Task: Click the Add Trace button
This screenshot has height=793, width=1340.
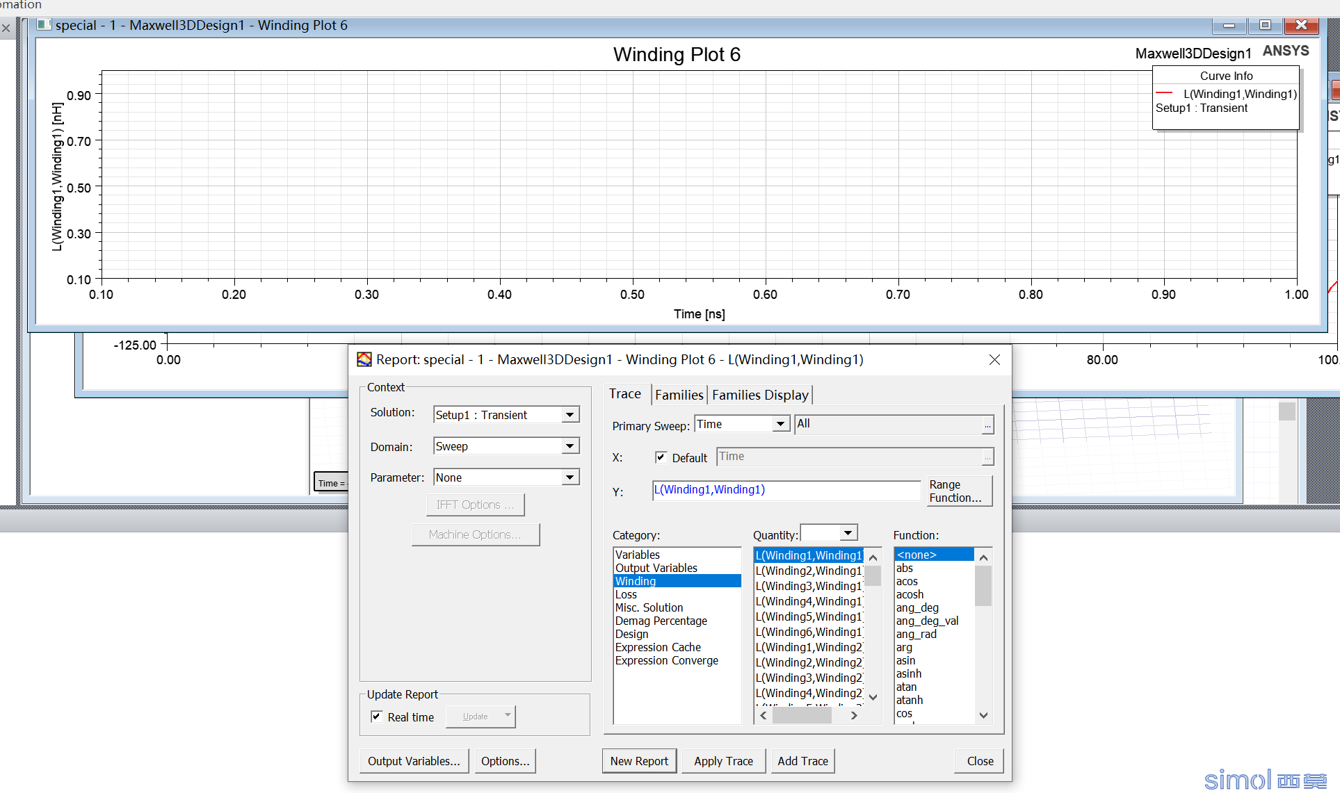Action: pos(802,761)
